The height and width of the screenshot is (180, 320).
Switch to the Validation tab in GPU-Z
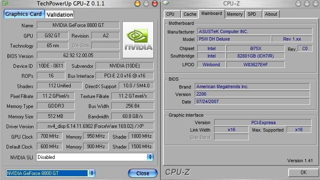(60, 14)
